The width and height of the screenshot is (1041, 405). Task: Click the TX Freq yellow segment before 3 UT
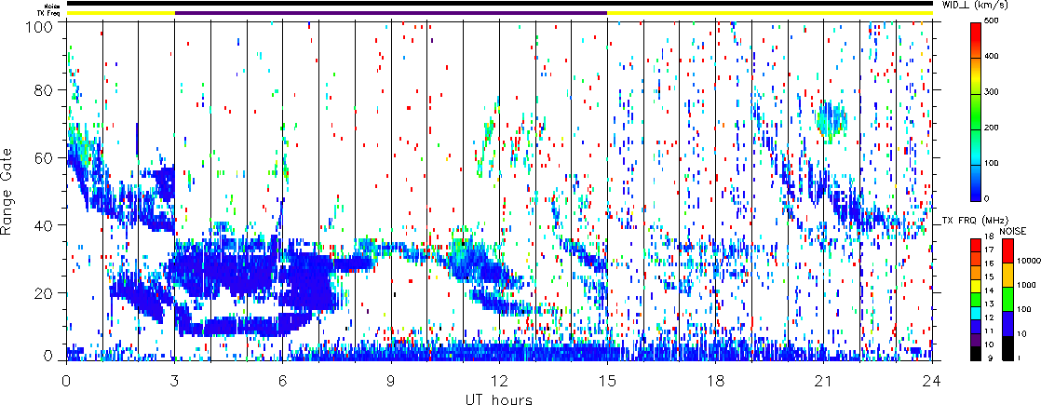pos(121,13)
